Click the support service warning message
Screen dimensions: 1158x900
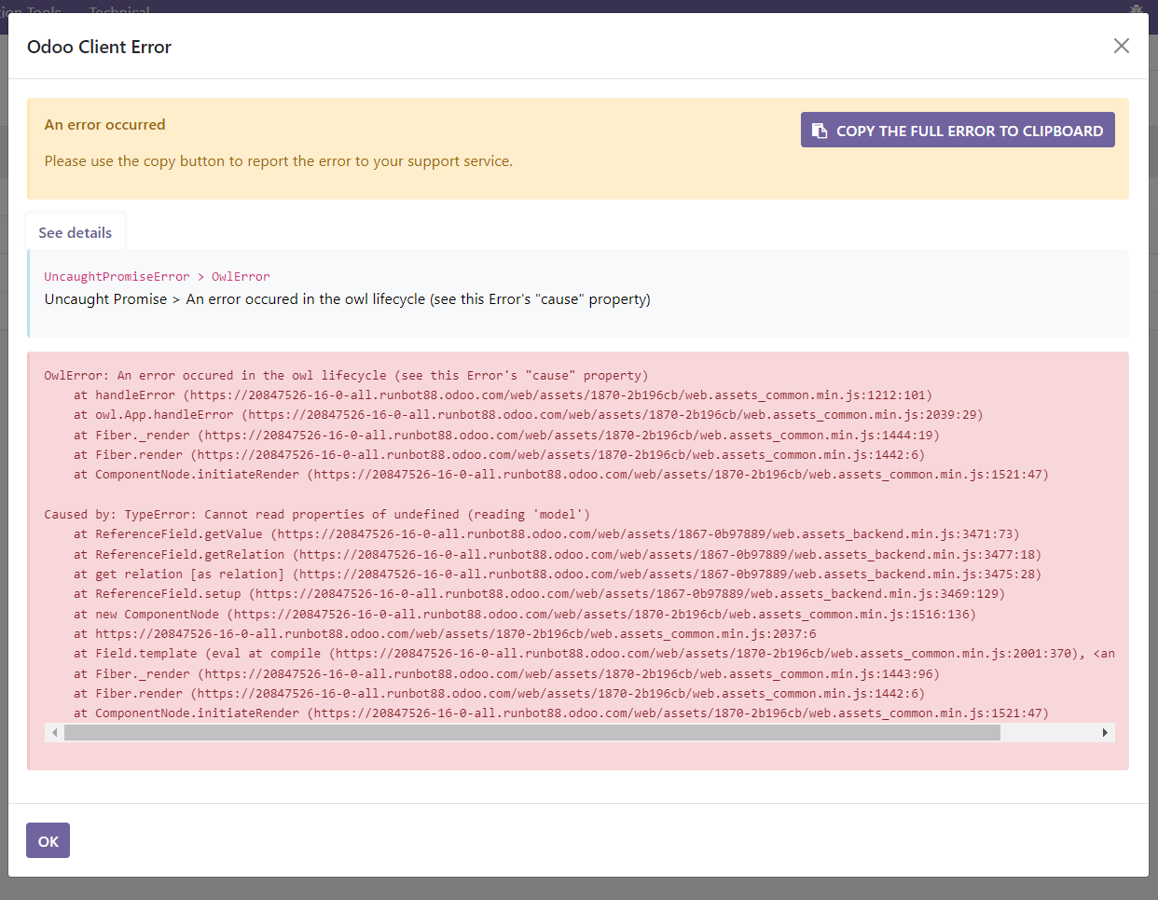(x=277, y=161)
